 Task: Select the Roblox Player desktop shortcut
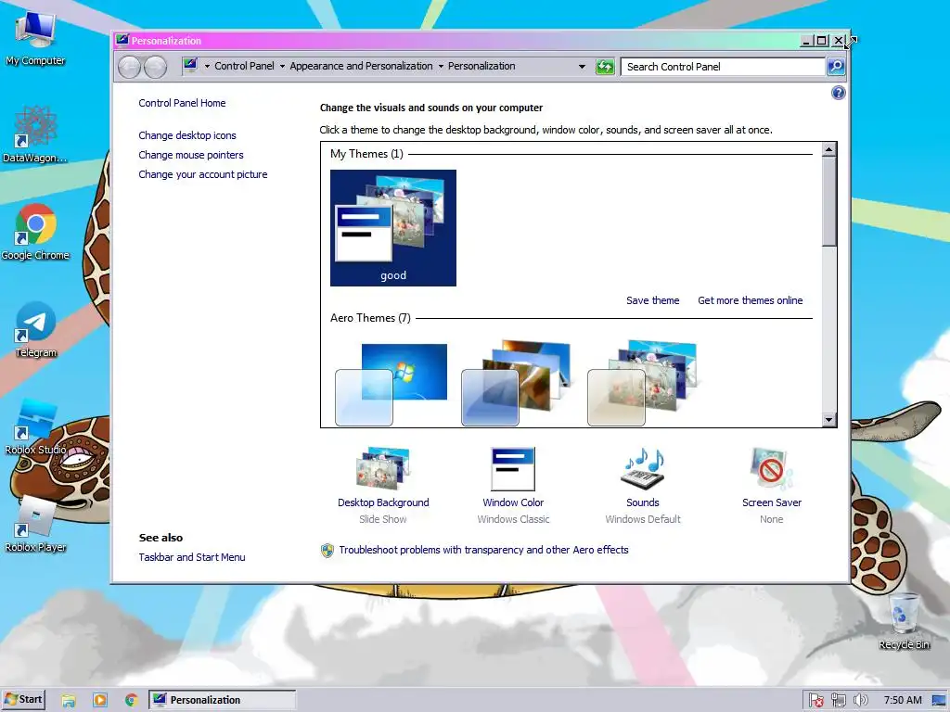pos(35,525)
